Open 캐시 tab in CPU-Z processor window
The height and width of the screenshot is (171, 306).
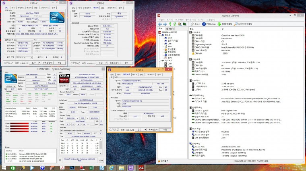pyautogui.click(x=13, y=8)
